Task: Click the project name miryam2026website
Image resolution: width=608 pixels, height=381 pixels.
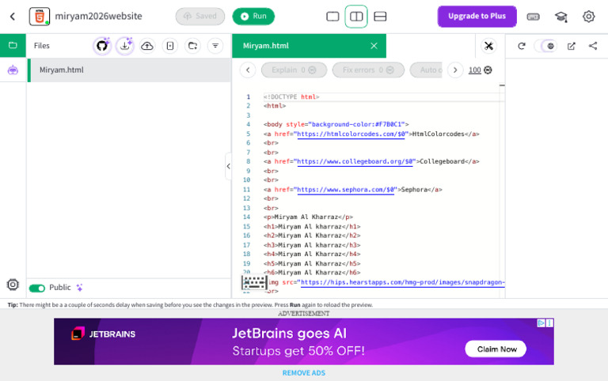Action: coord(98,17)
